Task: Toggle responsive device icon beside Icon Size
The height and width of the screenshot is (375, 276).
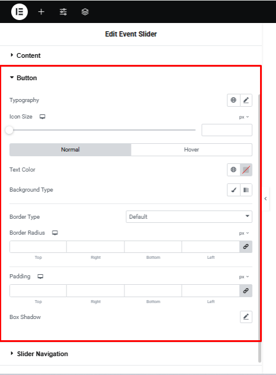Action: (42, 117)
